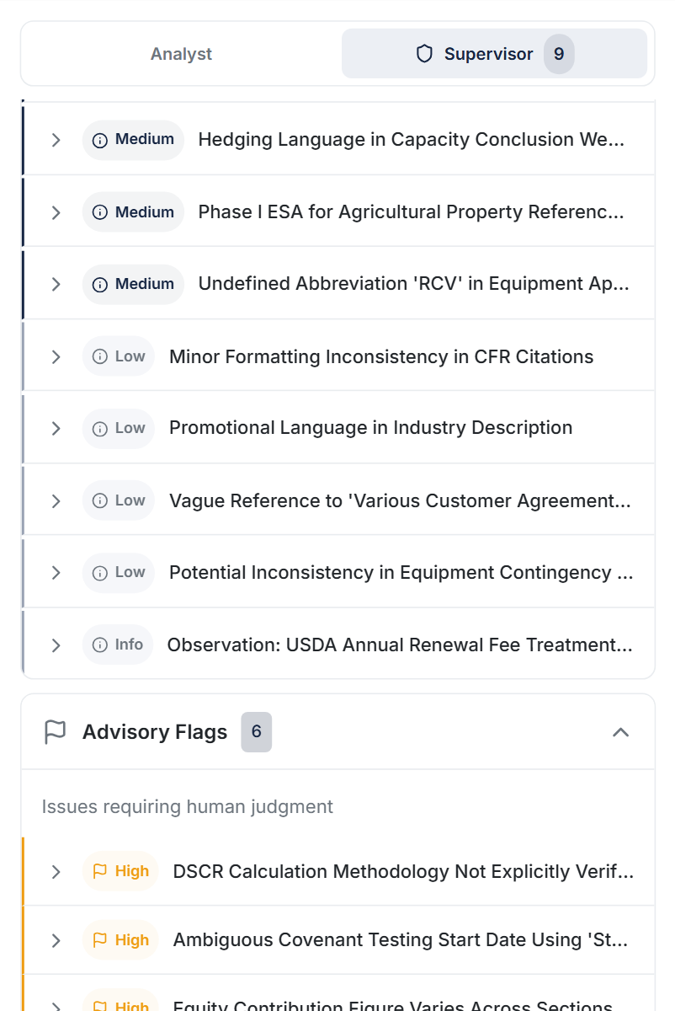
Task: Click Medium severity badge on Hedging Language row
Action: 133,140
